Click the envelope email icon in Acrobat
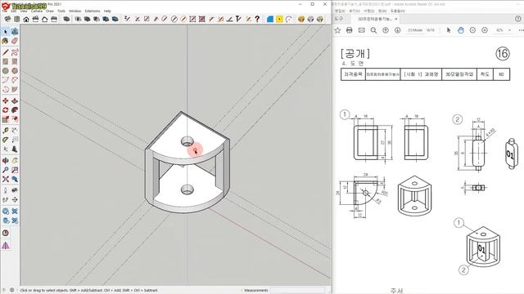The width and height of the screenshot is (524, 294). click(361, 30)
